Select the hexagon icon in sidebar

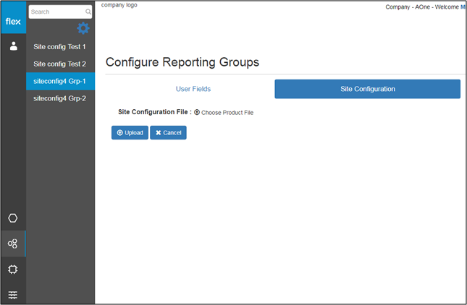click(13, 218)
